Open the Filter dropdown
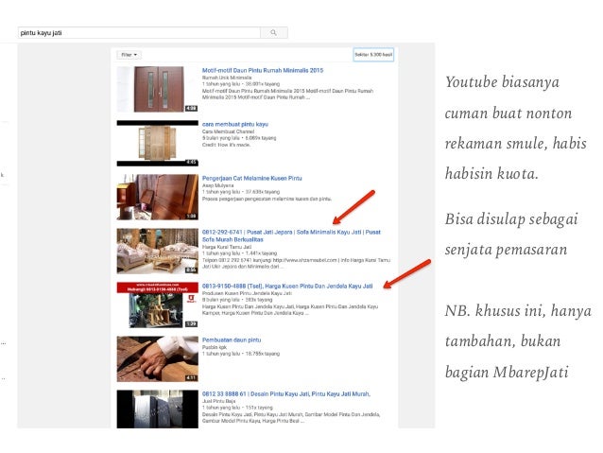This screenshot has height=453, width=603. [x=129, y=55]
